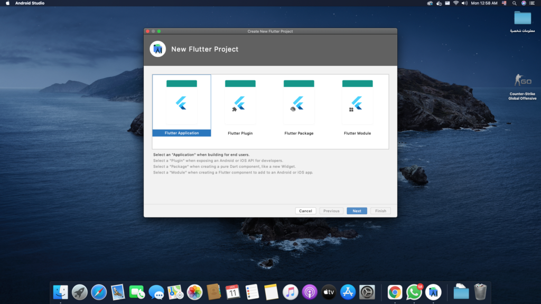Select the Flutter Package project type
The width and height of the screenshot is (541, 304).
[299, 106]
